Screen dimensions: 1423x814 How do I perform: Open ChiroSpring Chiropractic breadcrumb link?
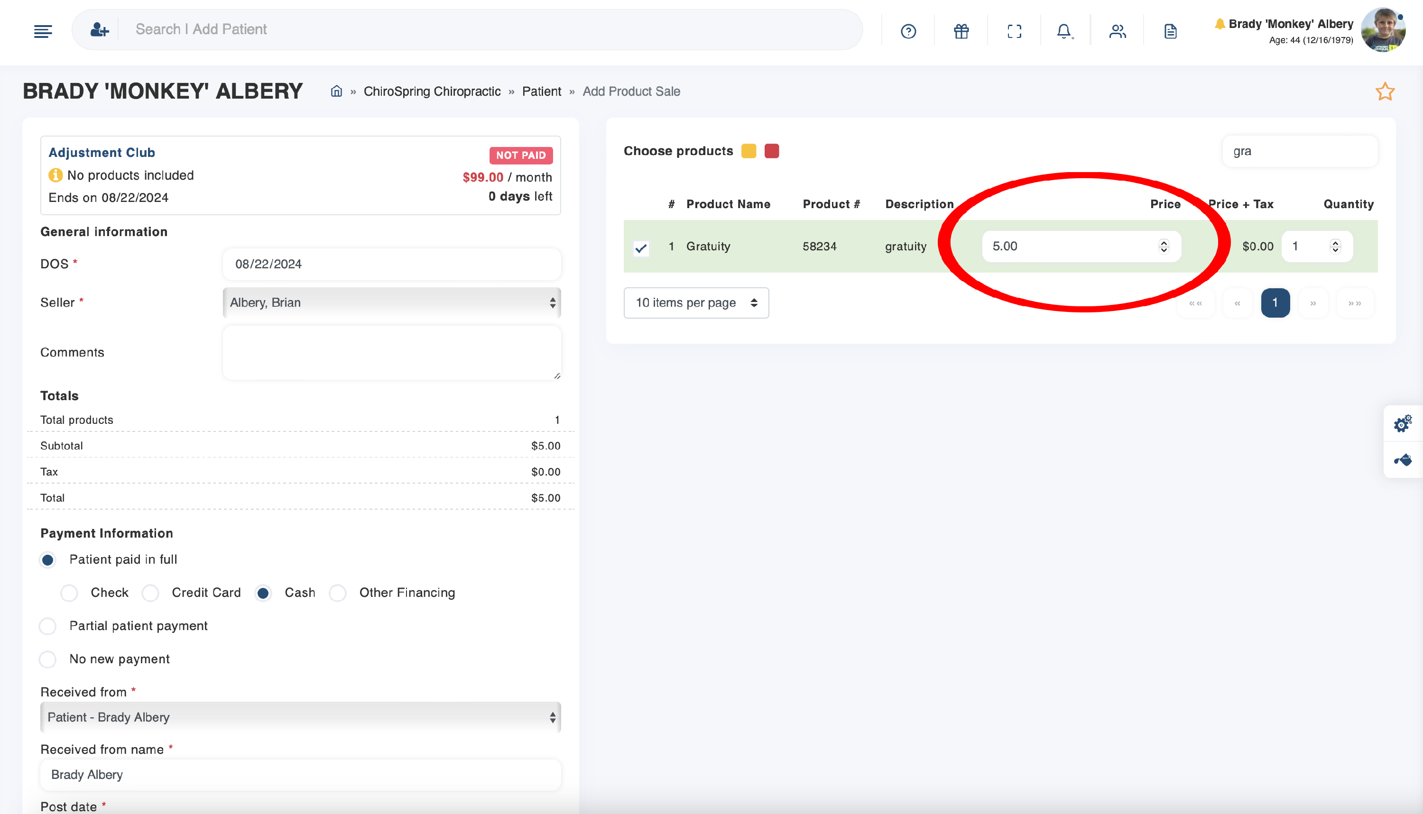(x=432, y=91)
